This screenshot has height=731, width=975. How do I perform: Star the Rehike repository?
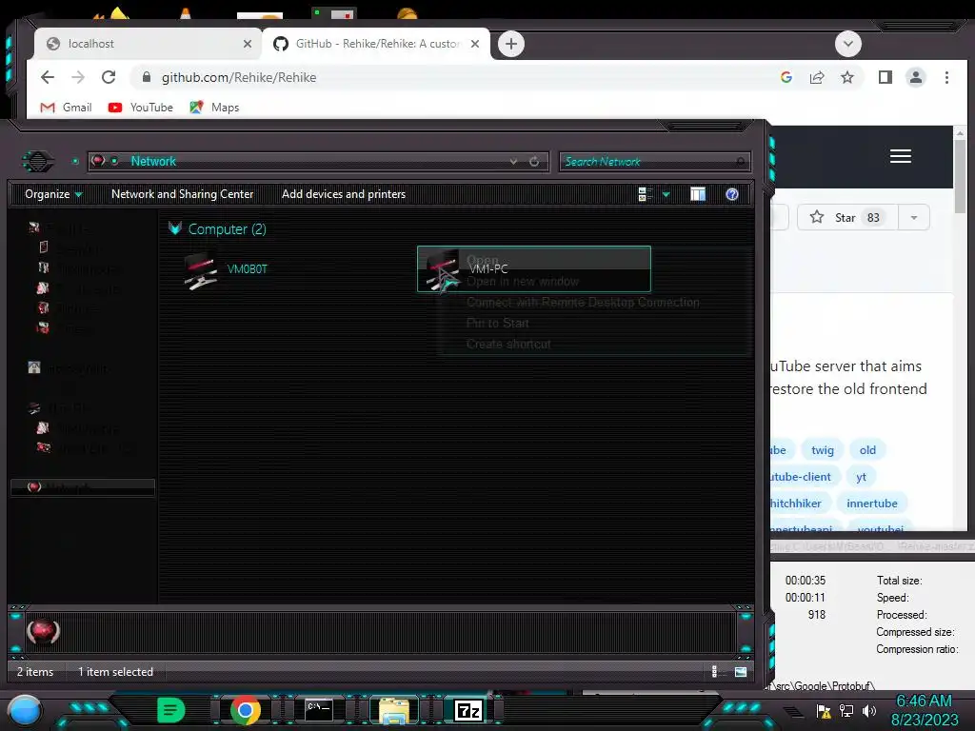coord(847,217)
